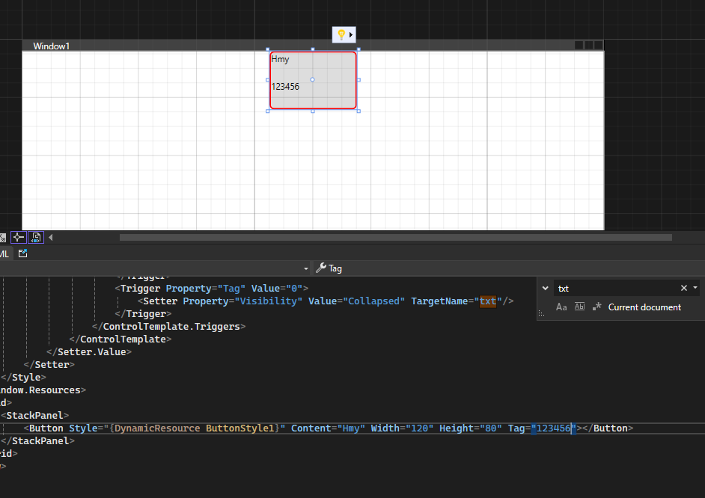Screen dimensions: 705x498
Task: Open the find history dropdown arrow
Action: coord(696,289)
